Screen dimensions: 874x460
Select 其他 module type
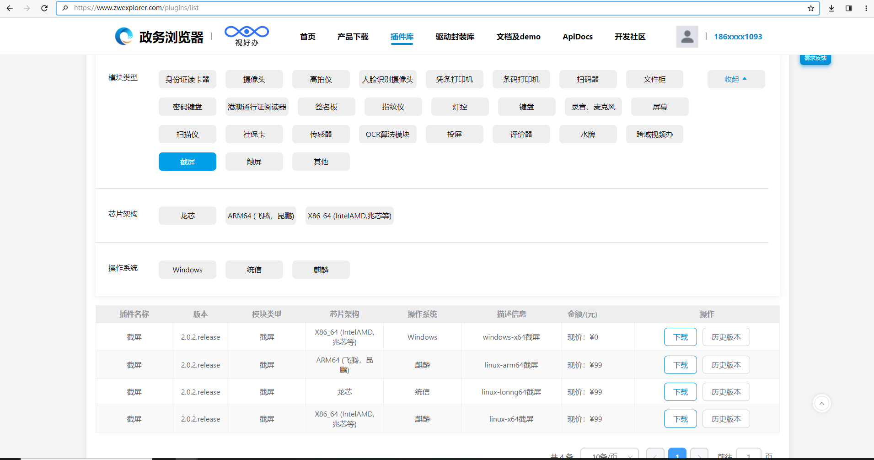point(321,162)
